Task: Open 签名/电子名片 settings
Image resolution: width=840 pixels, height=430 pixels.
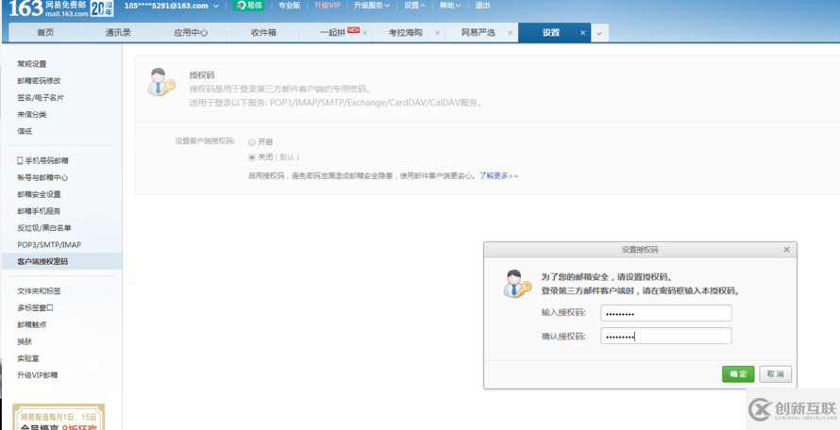Action: 41,98
